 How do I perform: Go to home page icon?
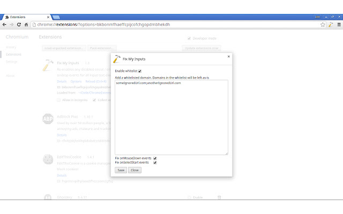pyautogui.click(x=26, y=25)
